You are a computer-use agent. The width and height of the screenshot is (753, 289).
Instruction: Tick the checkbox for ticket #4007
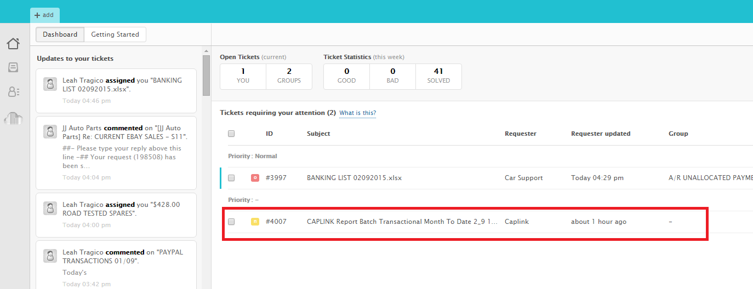tap(231, 222)
